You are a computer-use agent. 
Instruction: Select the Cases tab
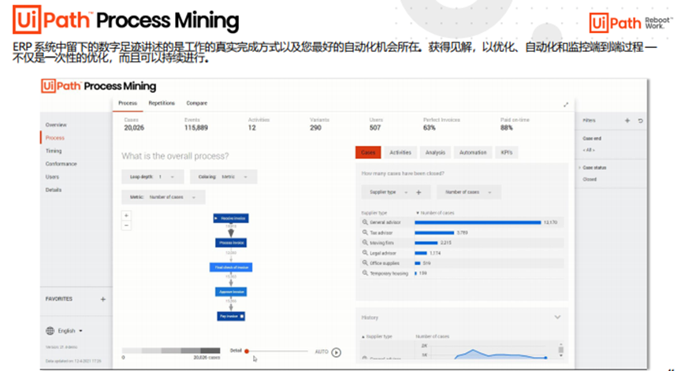(368, 152)
